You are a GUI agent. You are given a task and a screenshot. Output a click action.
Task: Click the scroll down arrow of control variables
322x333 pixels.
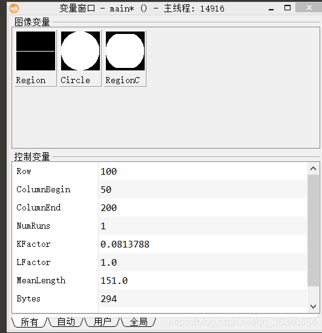click(x=313, y=306)
